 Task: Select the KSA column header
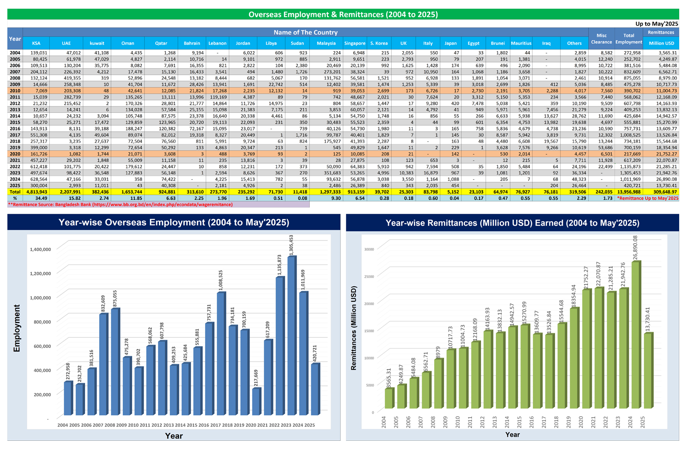coord(36,43)
